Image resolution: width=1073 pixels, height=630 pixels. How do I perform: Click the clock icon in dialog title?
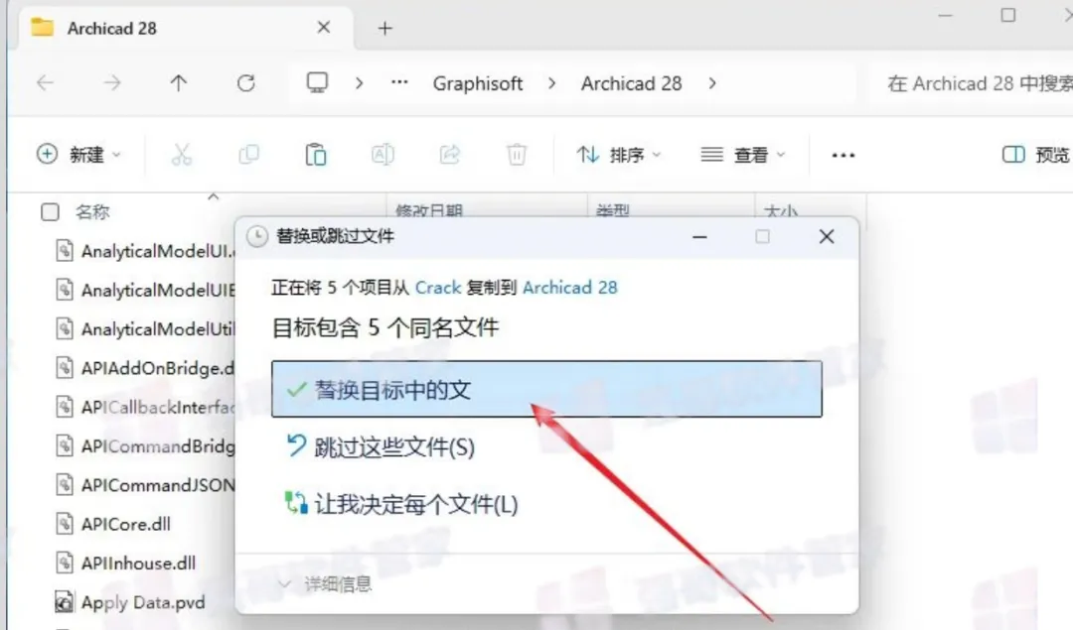257,237
